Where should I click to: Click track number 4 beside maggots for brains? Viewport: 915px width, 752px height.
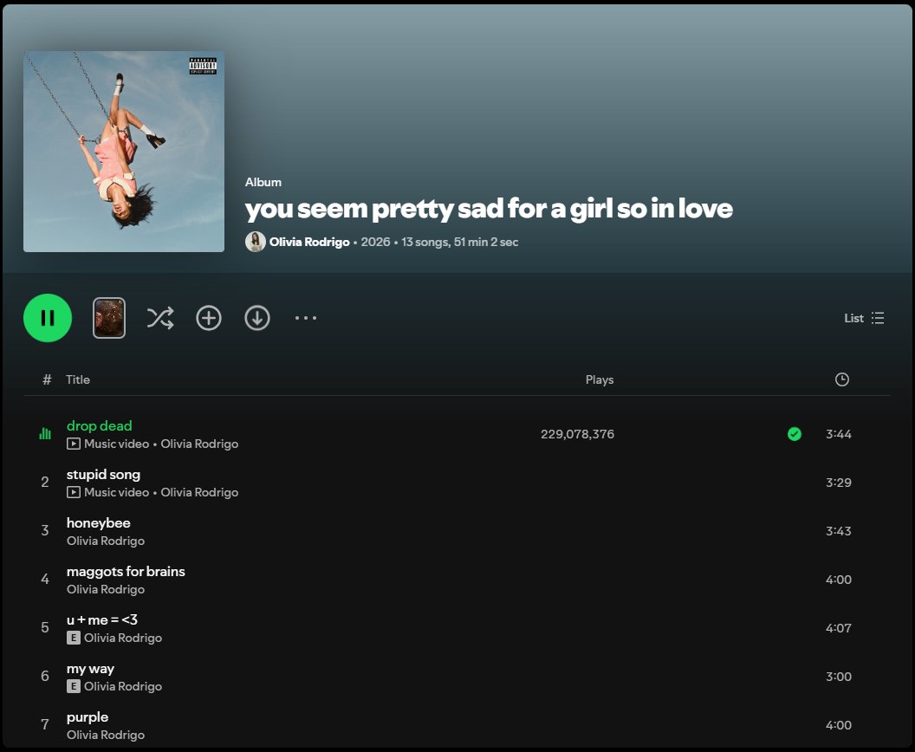tap(45, 579)
